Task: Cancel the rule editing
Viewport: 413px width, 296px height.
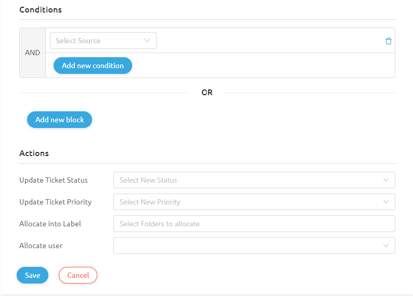Action: [x=78, y=275]
